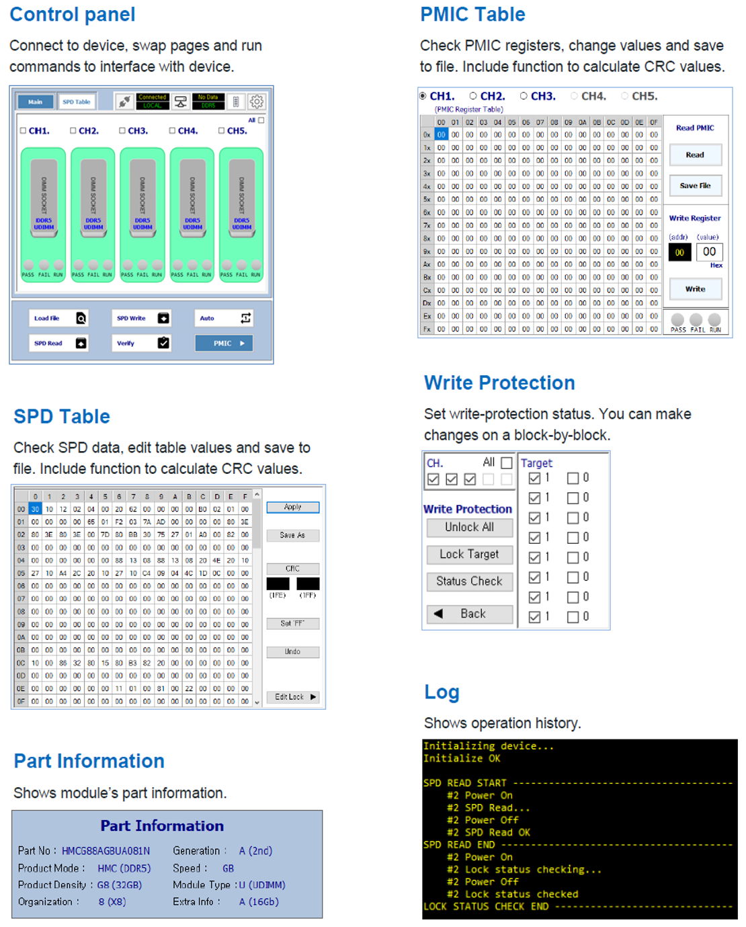This screenshot has width=746, height=927.
Task: Click the Verify clipboard check icon
Action: [163, 343]
